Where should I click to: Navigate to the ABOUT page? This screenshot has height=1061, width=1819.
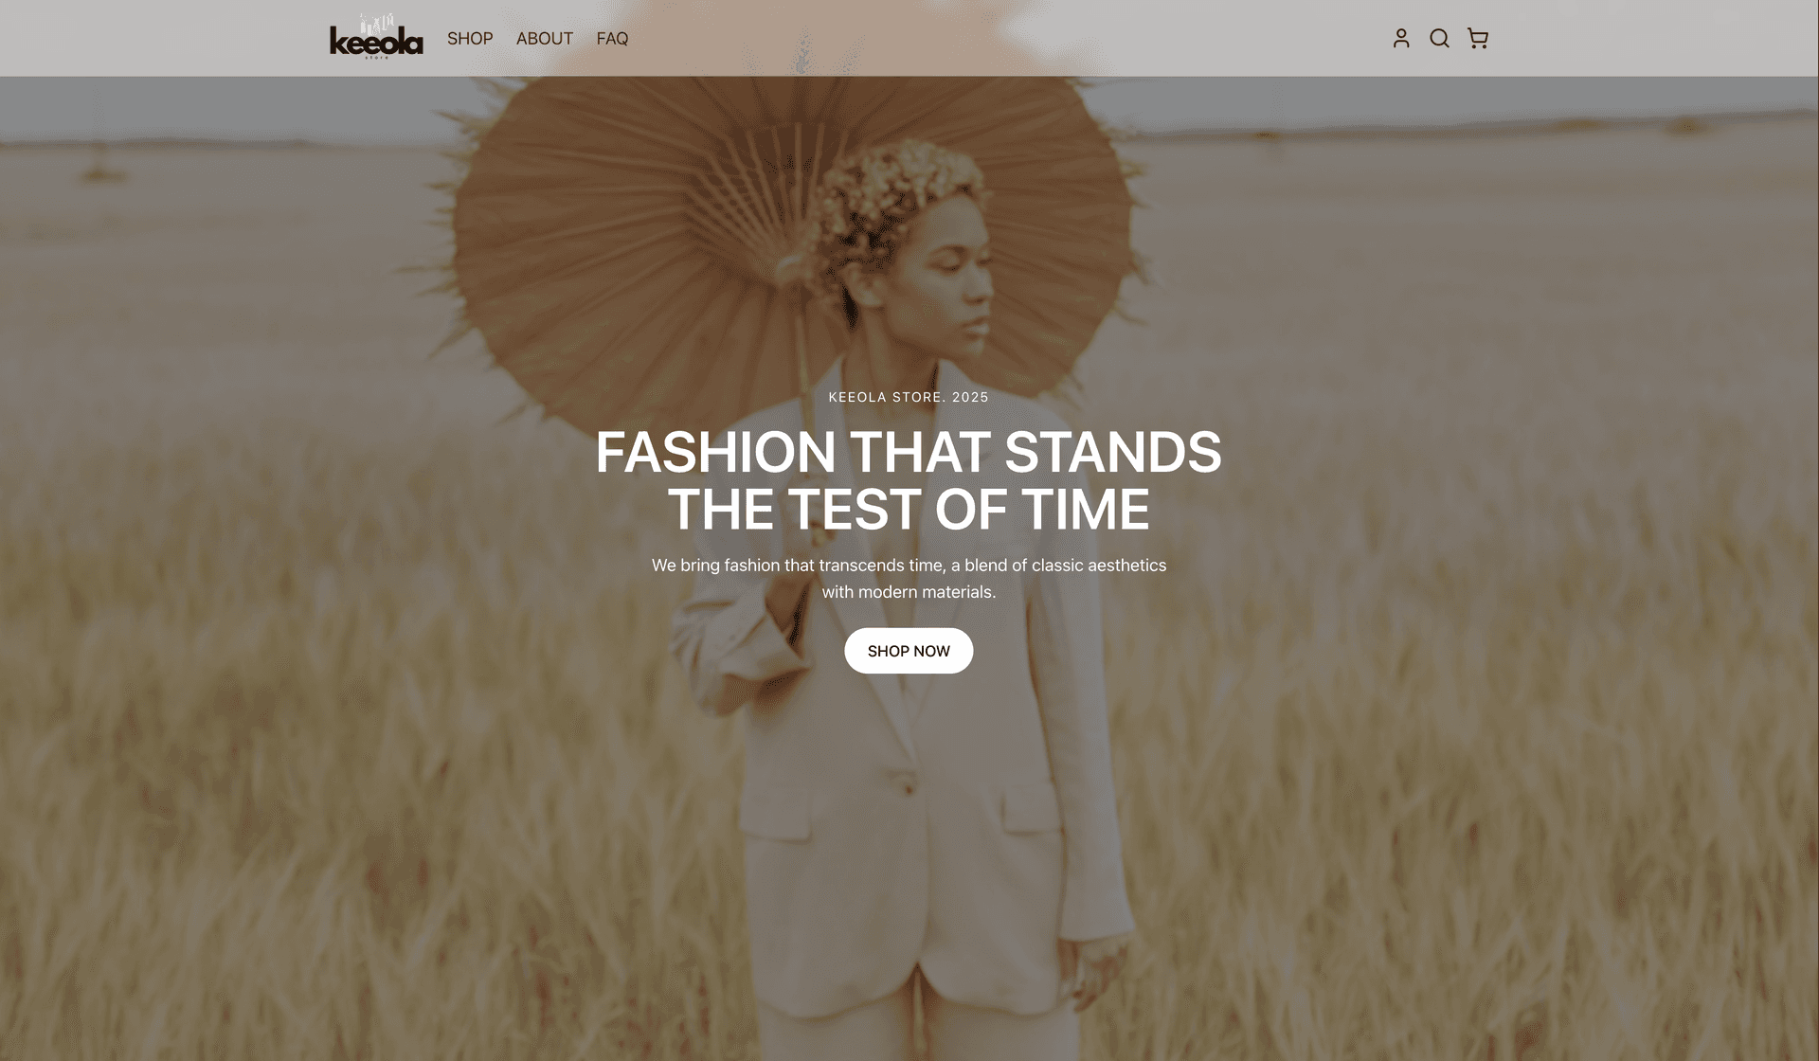[x=545, y=39]
